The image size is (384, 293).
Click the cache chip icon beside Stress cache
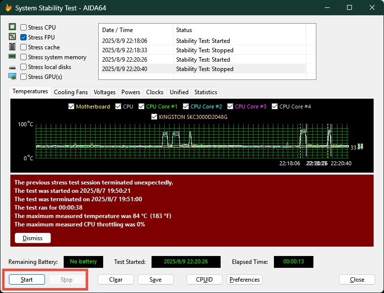[x=12, y=46]
